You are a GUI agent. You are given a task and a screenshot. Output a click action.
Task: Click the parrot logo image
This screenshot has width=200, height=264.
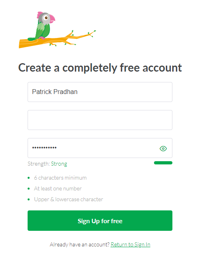57,30
